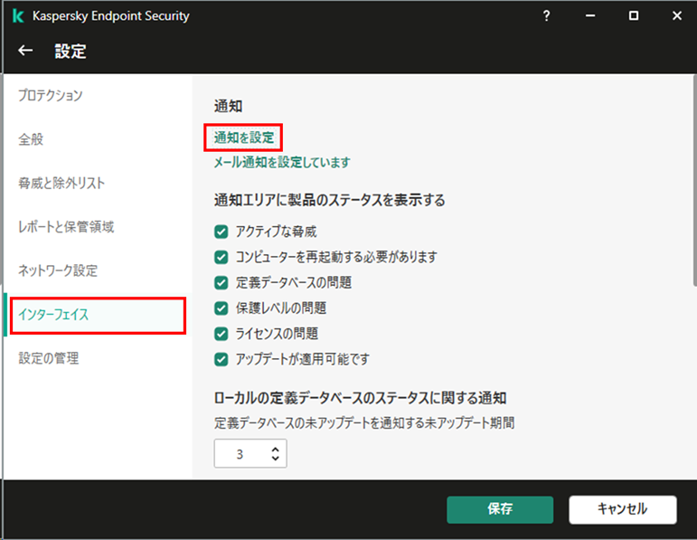
Task: Increase the database outdated days value
Action: pos(275,450)
